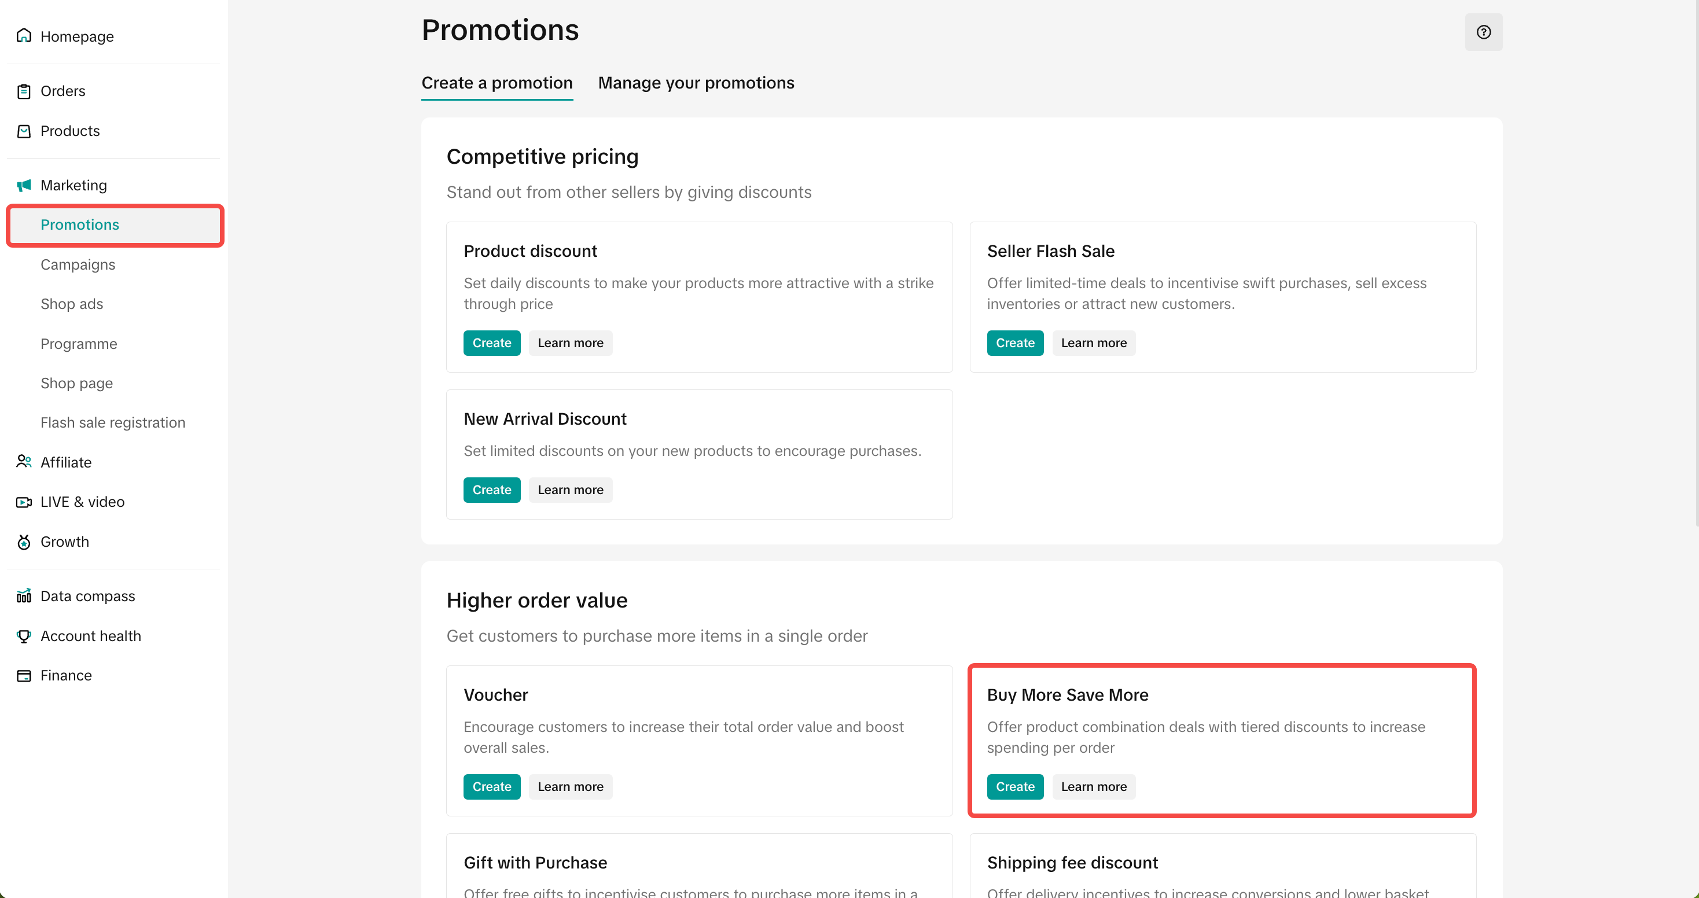Learn more about Voucher promotions
This screenshot has height=898, width=1699.
click(570, 786)
